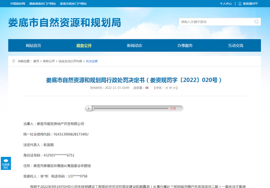This screenshot has height=188, width=270.
Task: Open the 办事服务 navigation tab
Action: coord(185,45)
